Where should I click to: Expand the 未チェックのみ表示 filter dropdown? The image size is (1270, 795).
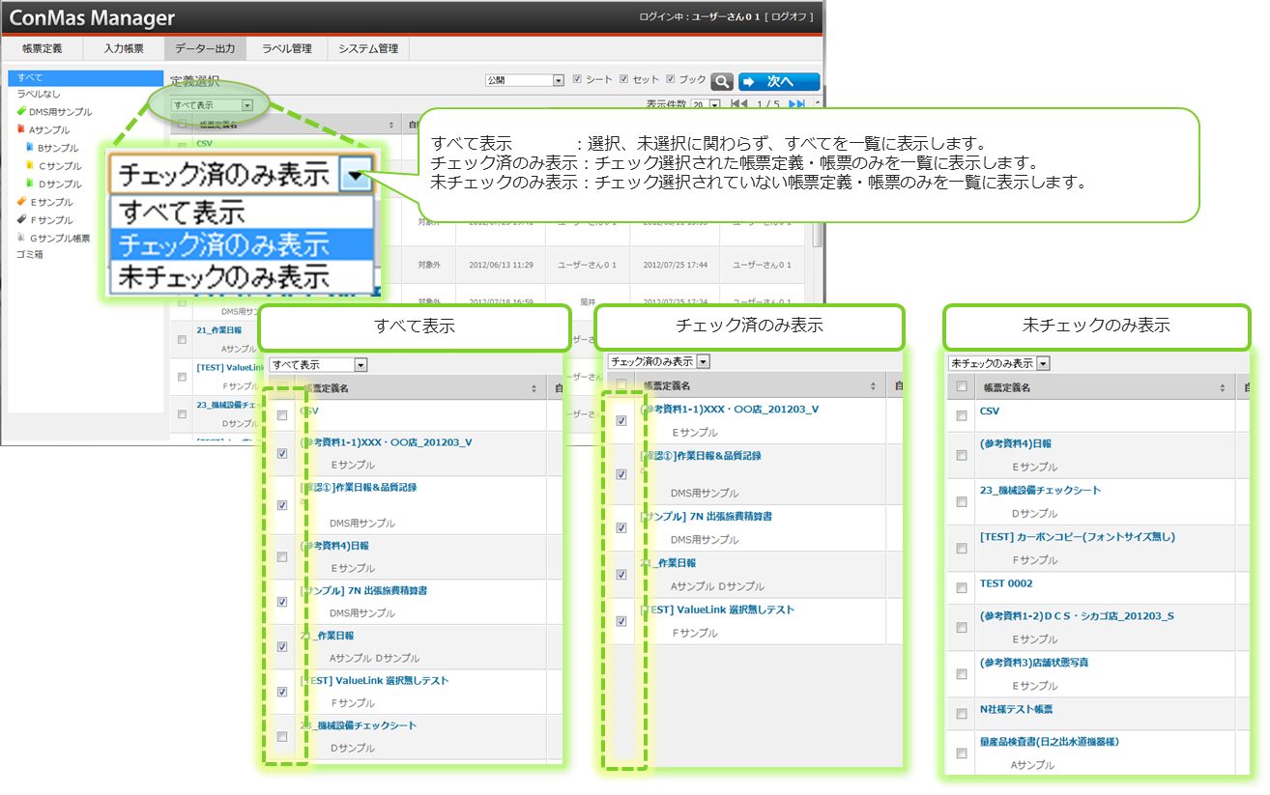click(1042, 363)
